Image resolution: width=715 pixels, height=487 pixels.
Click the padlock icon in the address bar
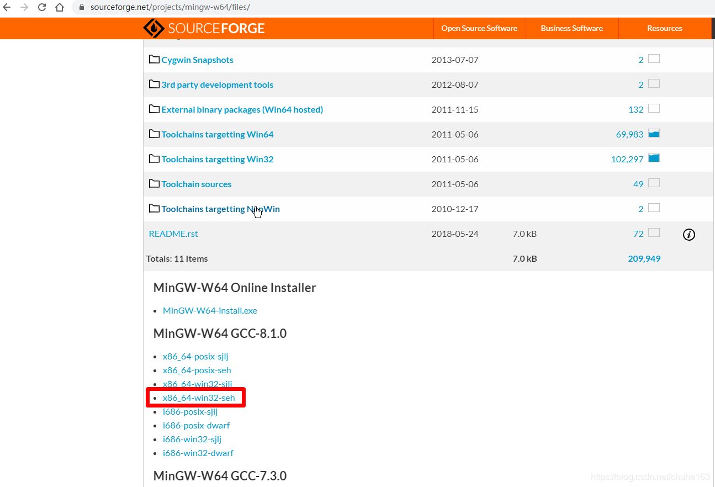point(81,8)
